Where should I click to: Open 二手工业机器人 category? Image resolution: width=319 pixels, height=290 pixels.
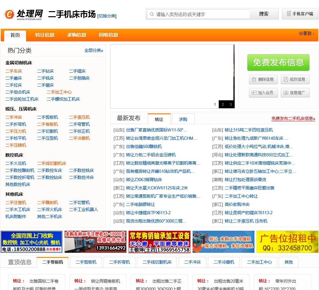[x=83, y=209]
